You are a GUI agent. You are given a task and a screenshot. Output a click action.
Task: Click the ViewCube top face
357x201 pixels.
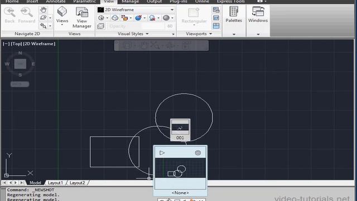click(20, 64)
